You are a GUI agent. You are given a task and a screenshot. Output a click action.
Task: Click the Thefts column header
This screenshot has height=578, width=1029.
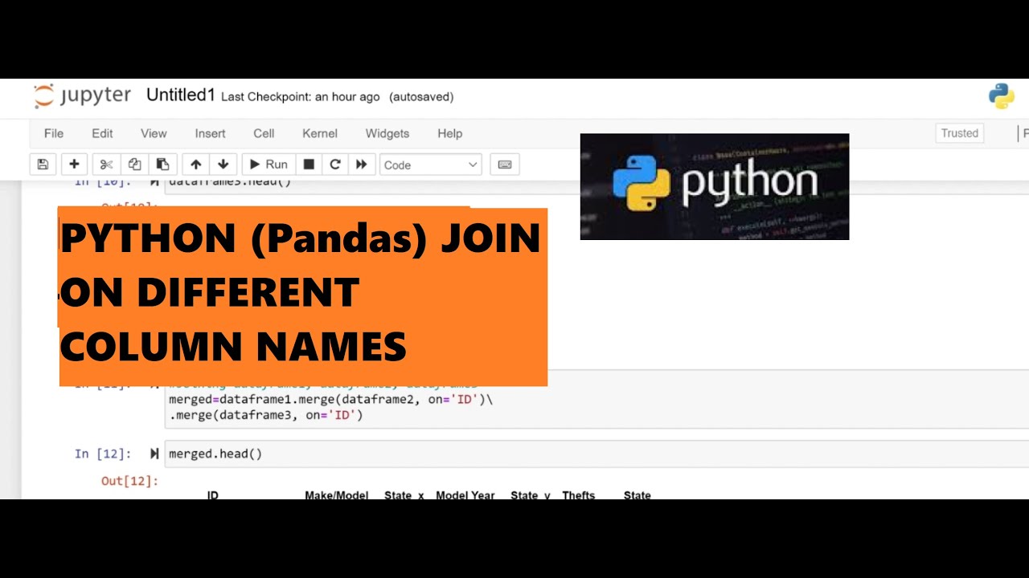[x=579, y=495]
